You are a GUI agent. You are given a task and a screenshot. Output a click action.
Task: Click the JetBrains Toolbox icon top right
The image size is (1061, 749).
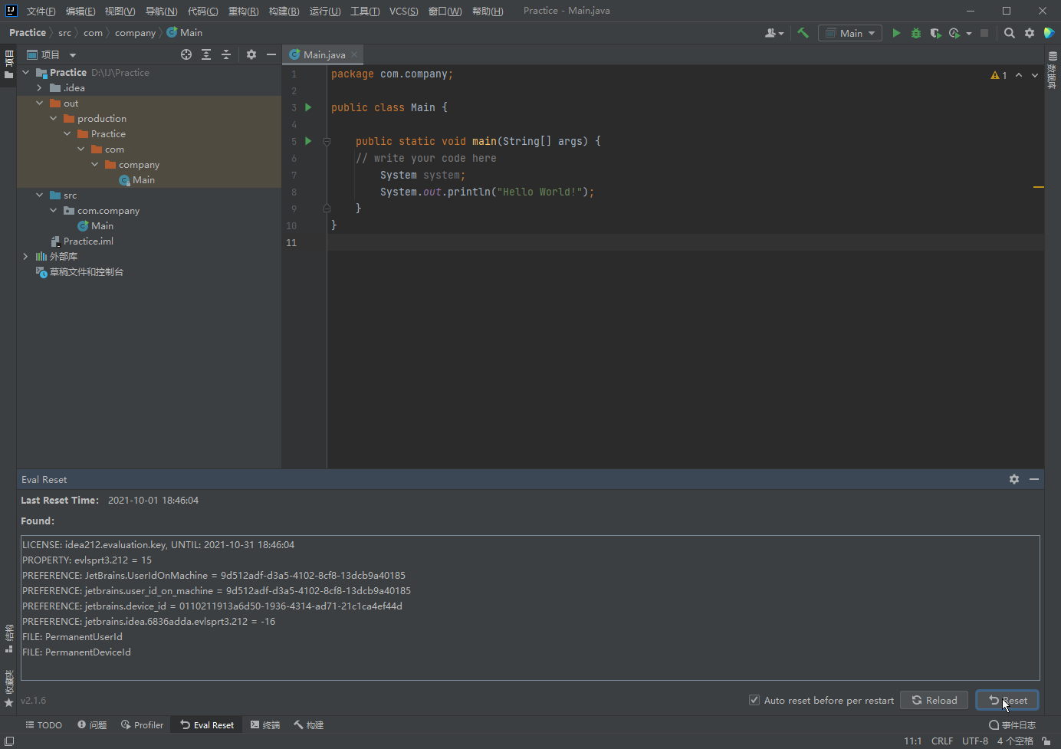point(1050,33)
